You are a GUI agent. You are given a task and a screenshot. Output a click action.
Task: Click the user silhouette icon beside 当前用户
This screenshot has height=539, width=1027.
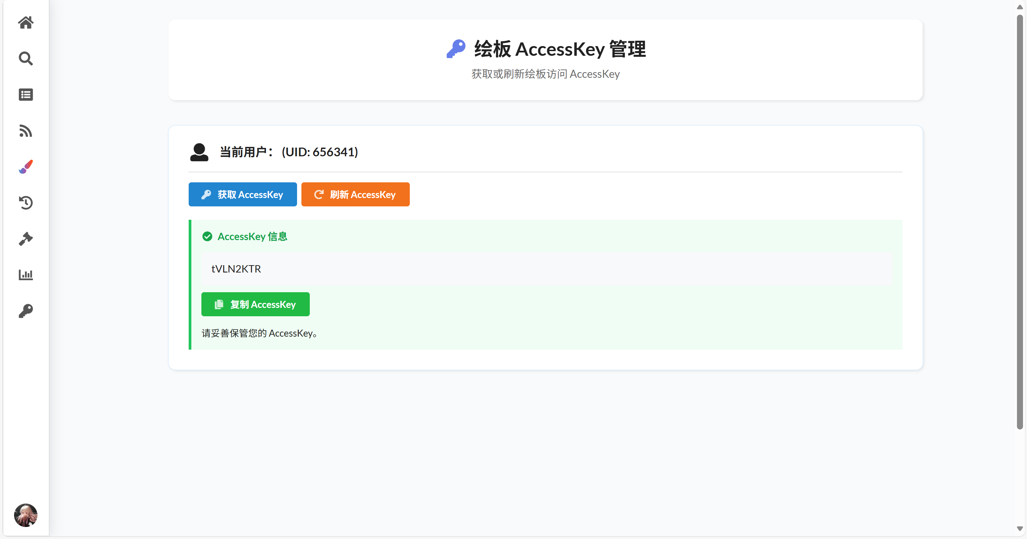pyautogui.click(x=199, y=152)
